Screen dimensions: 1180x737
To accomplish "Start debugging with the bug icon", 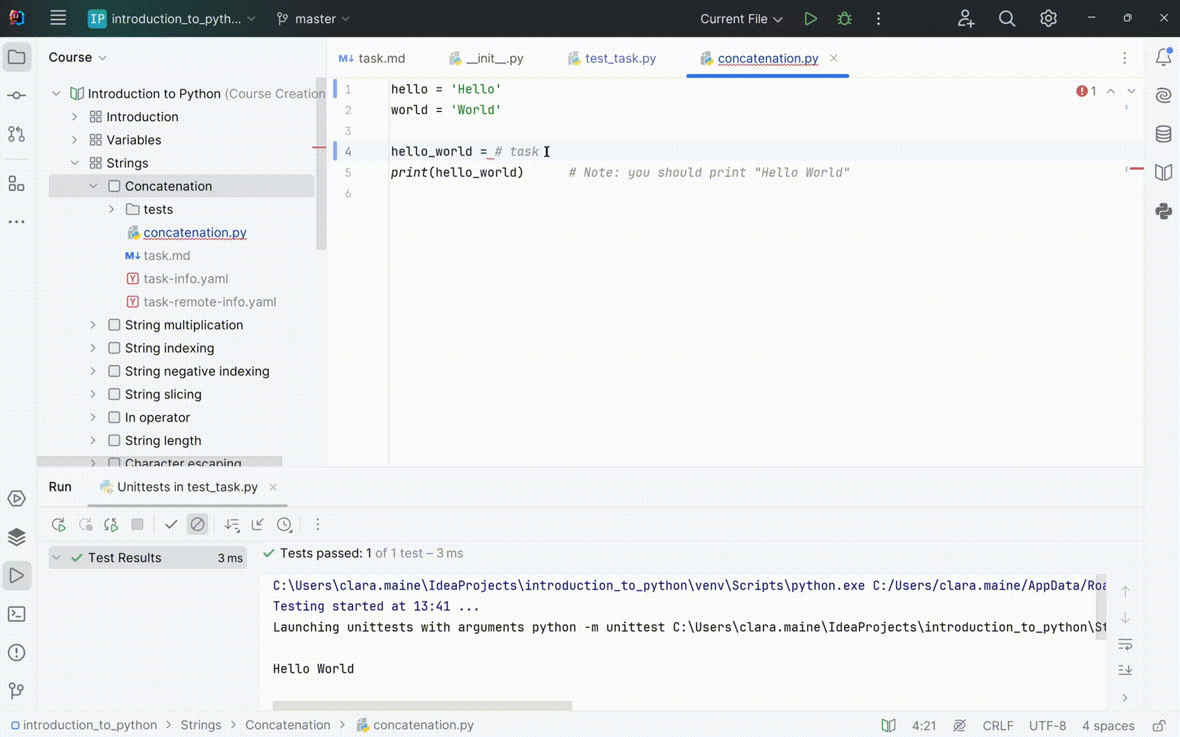I will tap(845, 18).
